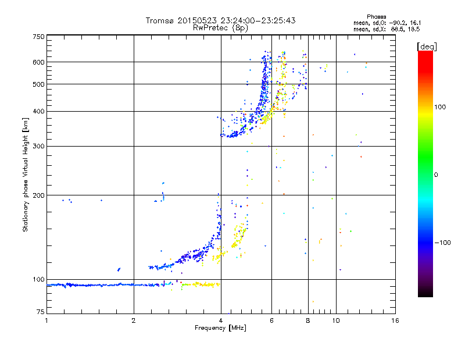The image size is (465, 349).
Task: Click the blue colorbar area at -100
Action: pyautogui.click(x=425, y=243)
